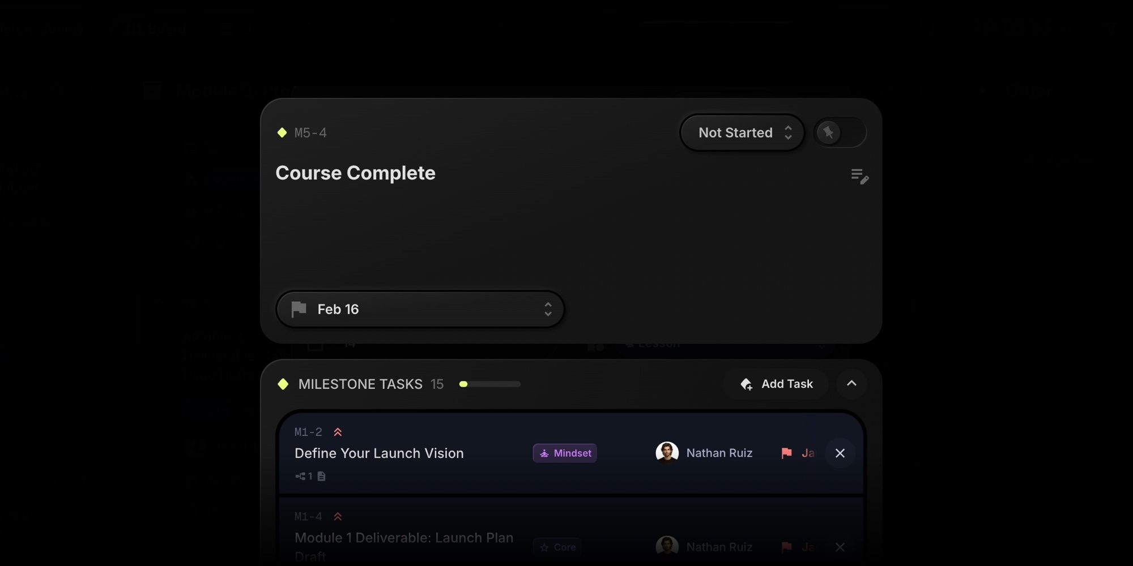This screenshot has height=566, width=1133.
Task: Click the Mindset tag meditation icon
Action: coord(544,453)
